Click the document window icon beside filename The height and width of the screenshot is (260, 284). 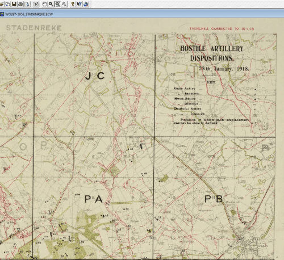point(2,14)
